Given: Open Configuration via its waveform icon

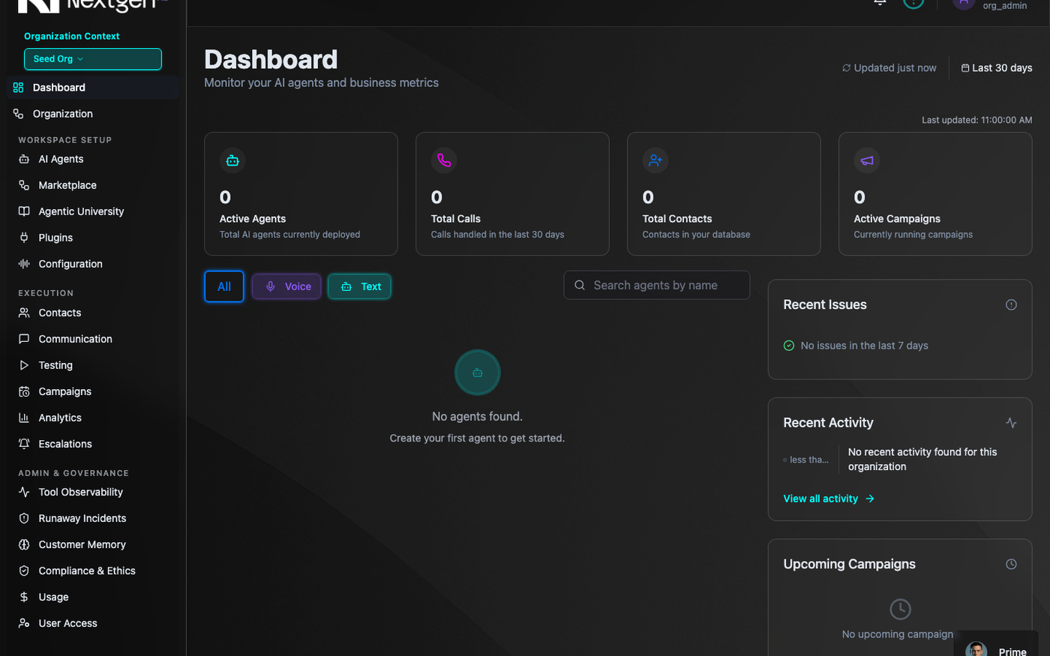Looking at the screenshot, I should coord(24,264).
